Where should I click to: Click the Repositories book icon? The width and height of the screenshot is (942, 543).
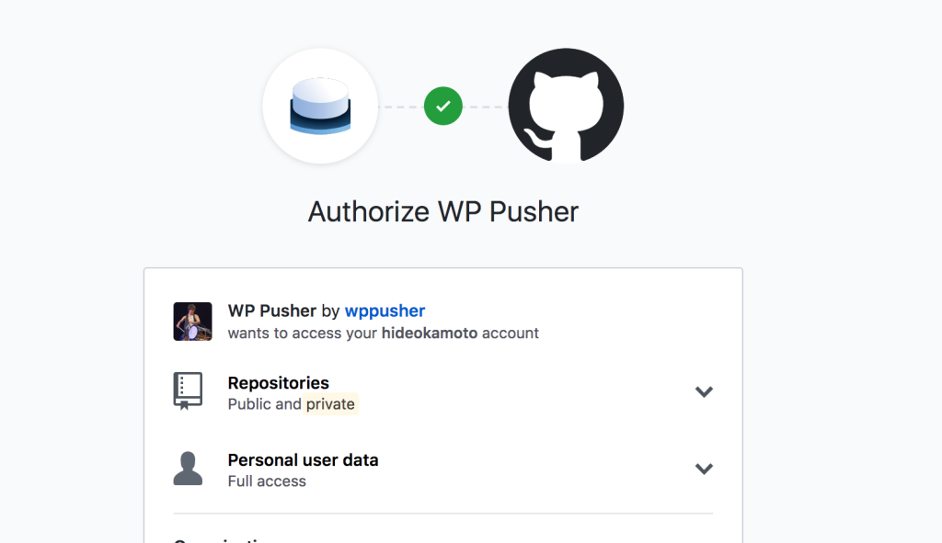(x=188, y=390)
